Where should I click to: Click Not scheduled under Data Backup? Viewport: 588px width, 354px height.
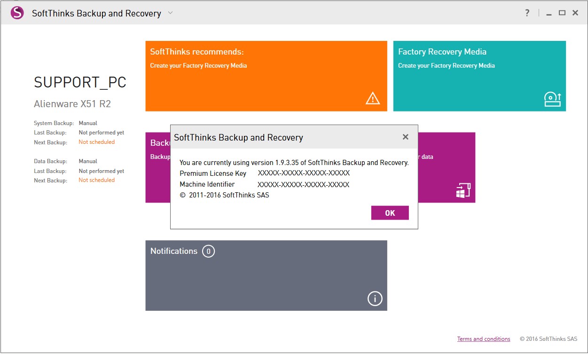[96, 180]
